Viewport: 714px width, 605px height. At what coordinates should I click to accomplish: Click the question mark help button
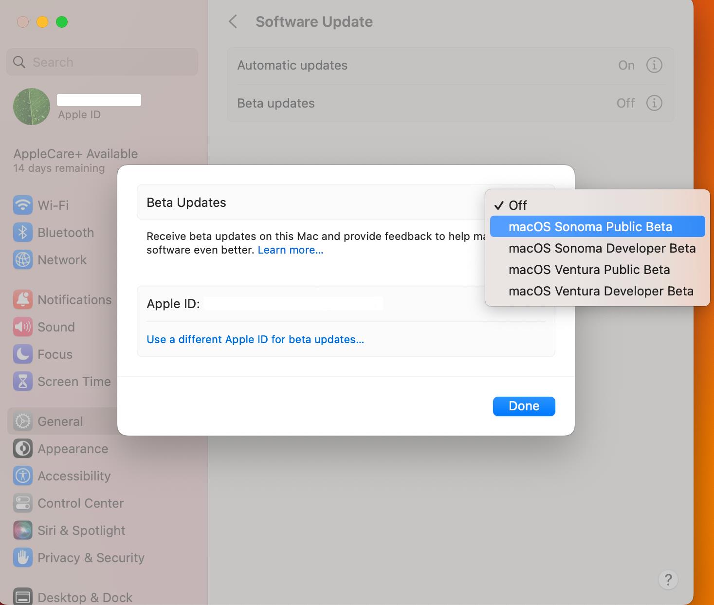(668, 579)
